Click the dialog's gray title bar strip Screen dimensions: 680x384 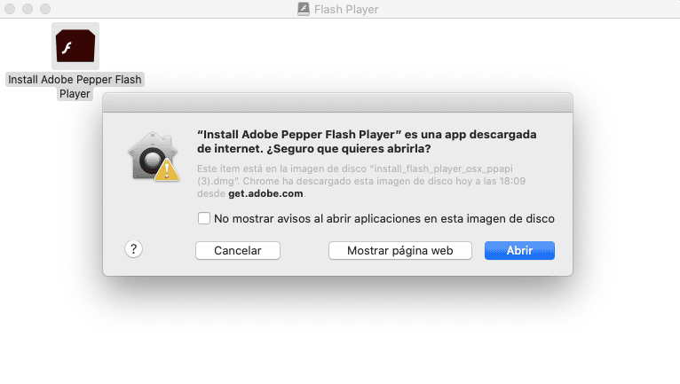point(338,103)
